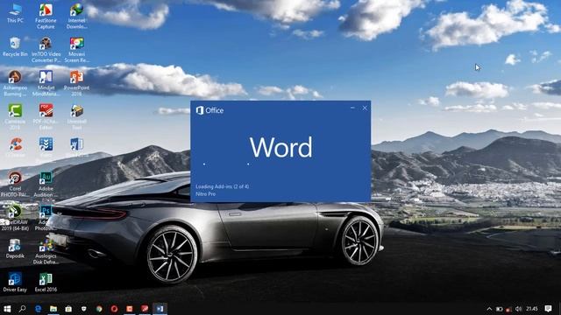Viewport: 561px width, 315px height.
Task: Open the Windows Start menu
Action: pyautogui.click(x=7, y=309)
